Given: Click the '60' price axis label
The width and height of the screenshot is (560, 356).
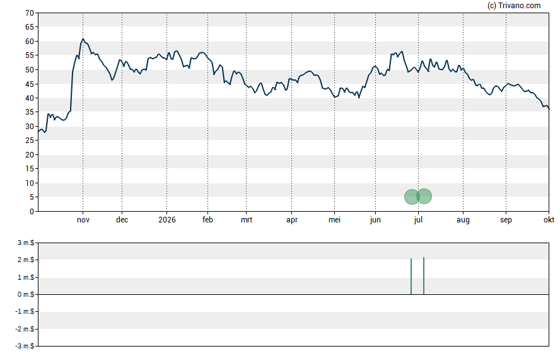Looking at the screenshot, I should click(x=30, y=42).
